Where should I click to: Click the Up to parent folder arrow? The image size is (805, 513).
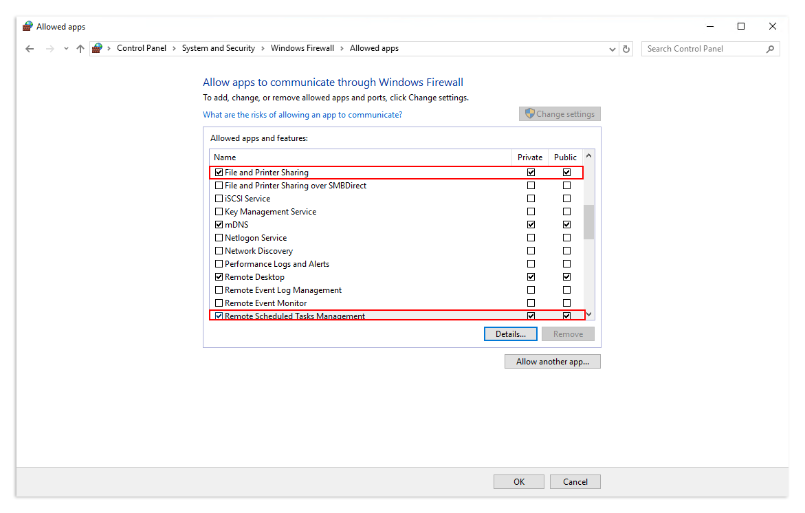[80, 49]
